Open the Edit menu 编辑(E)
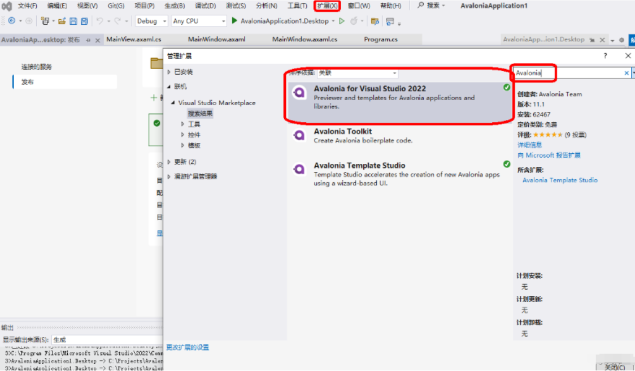The height and width of the screenshot is (371, 635). [x=57, y=6]
